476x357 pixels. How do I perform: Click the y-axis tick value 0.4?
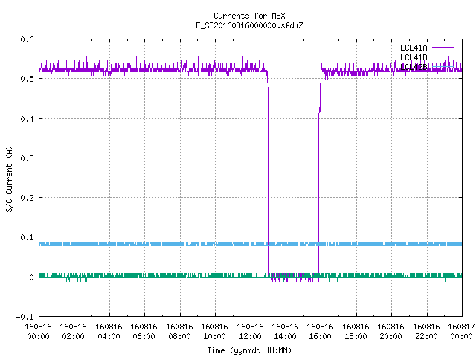tap(27, 119)
